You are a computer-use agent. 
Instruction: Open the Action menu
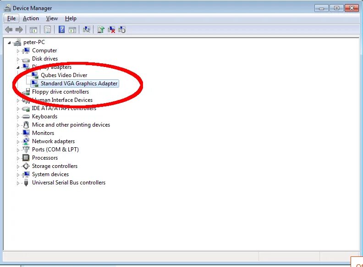click(31, 18)
